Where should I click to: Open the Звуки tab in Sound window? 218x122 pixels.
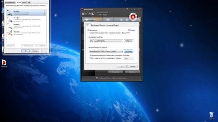[x=24, y=2]
